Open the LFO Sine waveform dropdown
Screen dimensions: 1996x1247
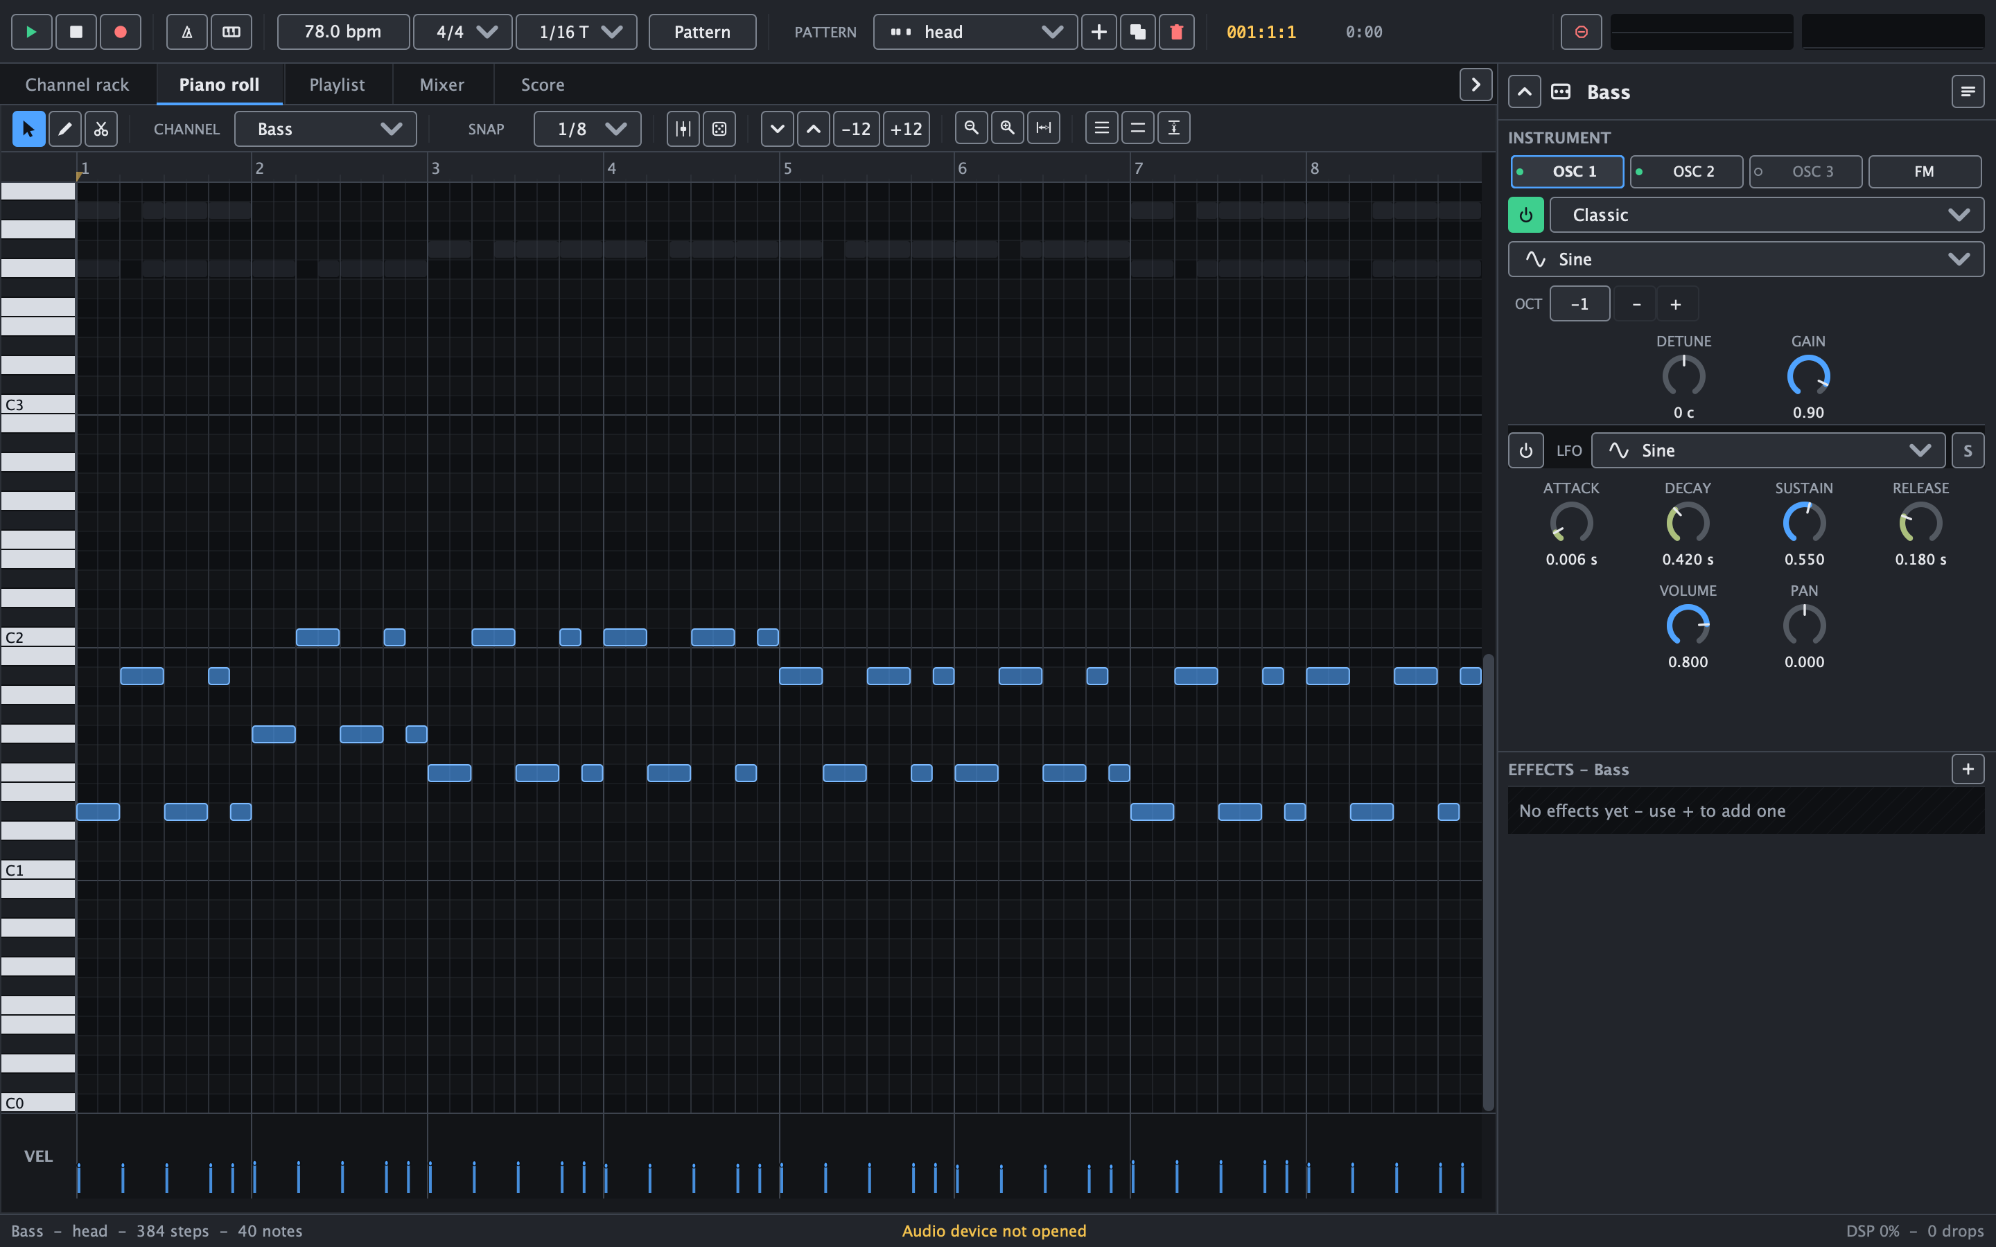1767,450
